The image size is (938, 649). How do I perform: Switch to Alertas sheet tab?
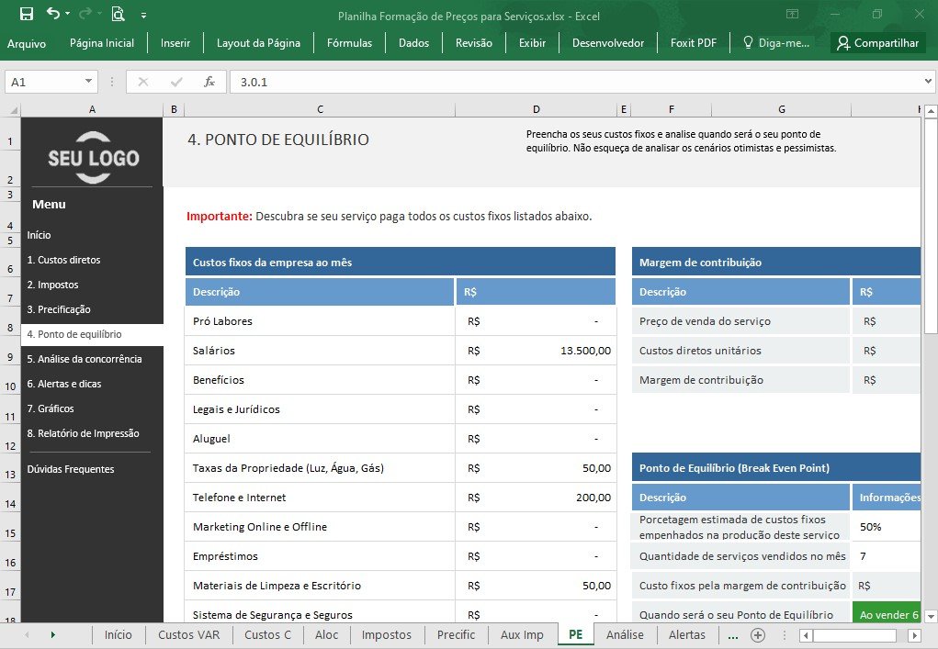click(687, 634)
